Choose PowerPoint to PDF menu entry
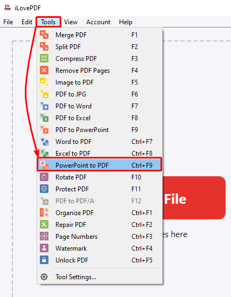Viewport: 231px width, 297px height. (x=100, y=165)
